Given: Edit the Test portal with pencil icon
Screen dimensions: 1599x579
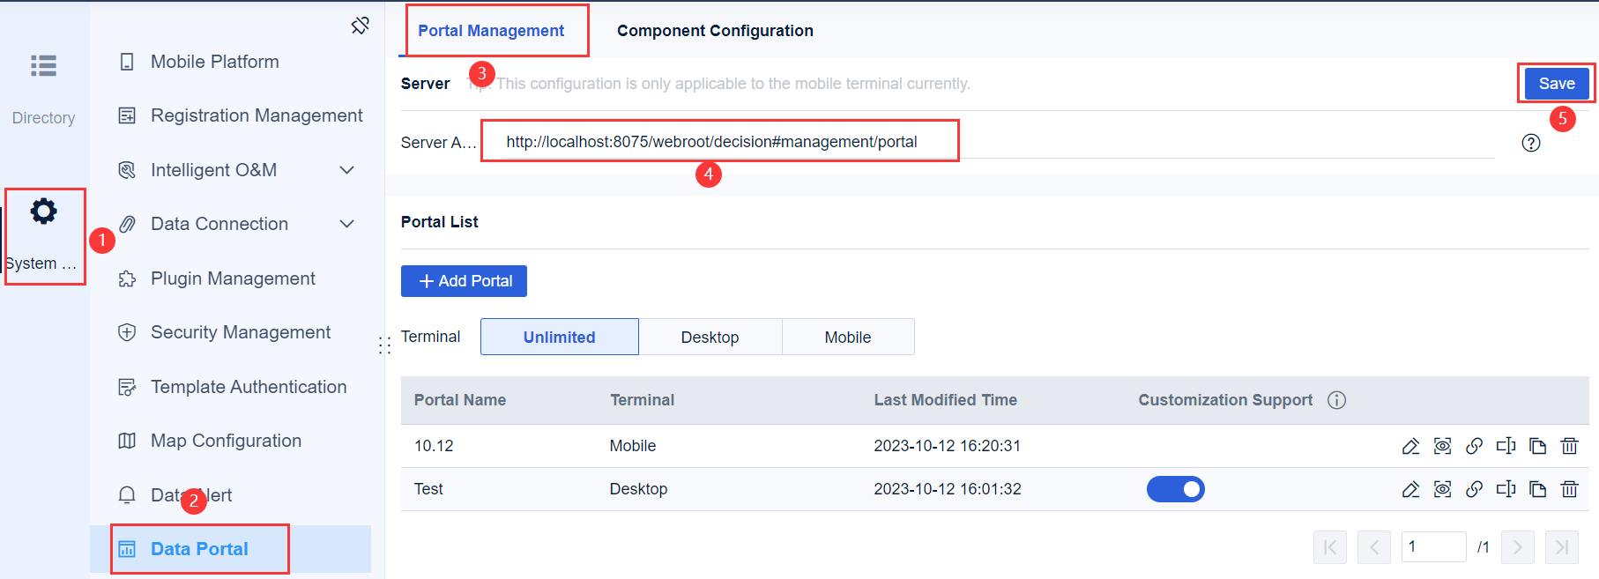Looking at the screenshot, I should coord(1410,489).
